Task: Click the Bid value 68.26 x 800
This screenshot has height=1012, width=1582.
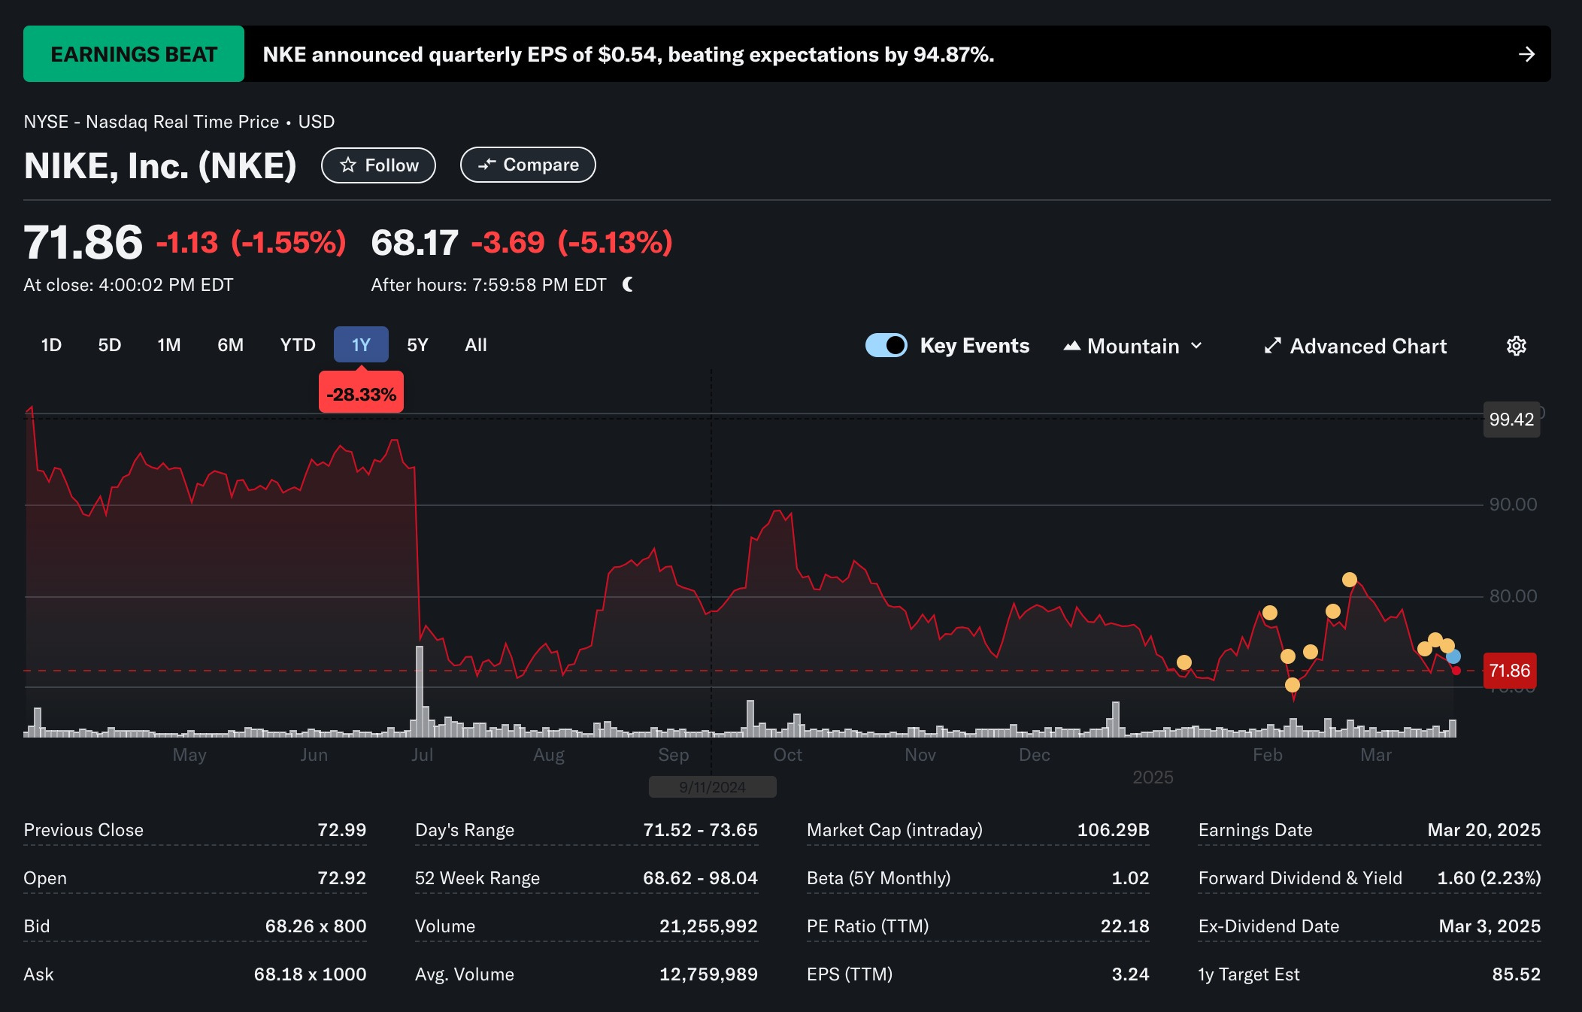Action: [x=316, y=926]
